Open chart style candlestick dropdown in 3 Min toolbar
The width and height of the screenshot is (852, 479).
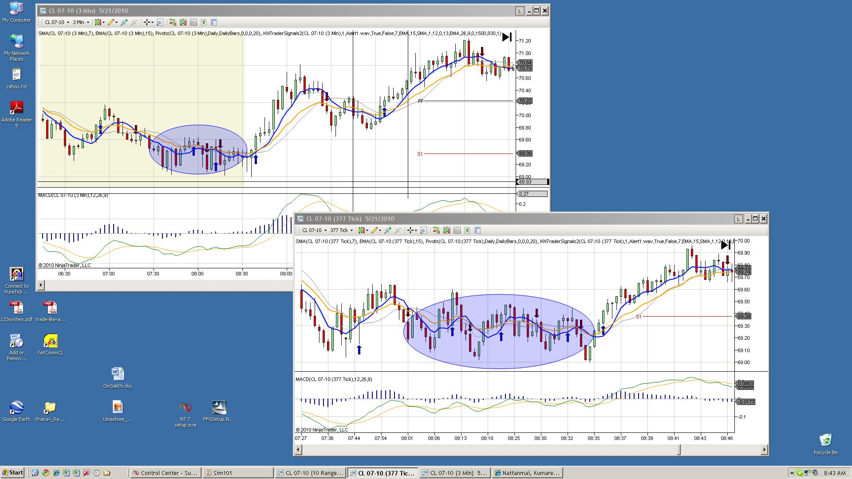pos(99,22)
